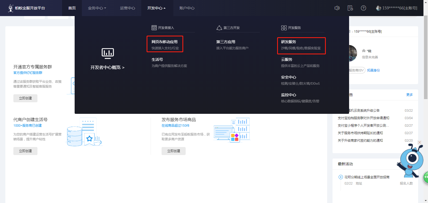428x203 pixels.
Task: Open 关于升级商家代签约能力的通知 announcement
Action: tap(360, 141)
